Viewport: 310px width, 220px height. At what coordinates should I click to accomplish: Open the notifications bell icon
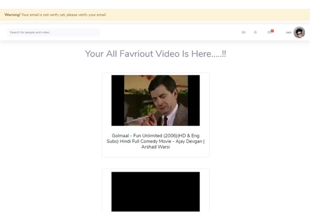[255, 33]
